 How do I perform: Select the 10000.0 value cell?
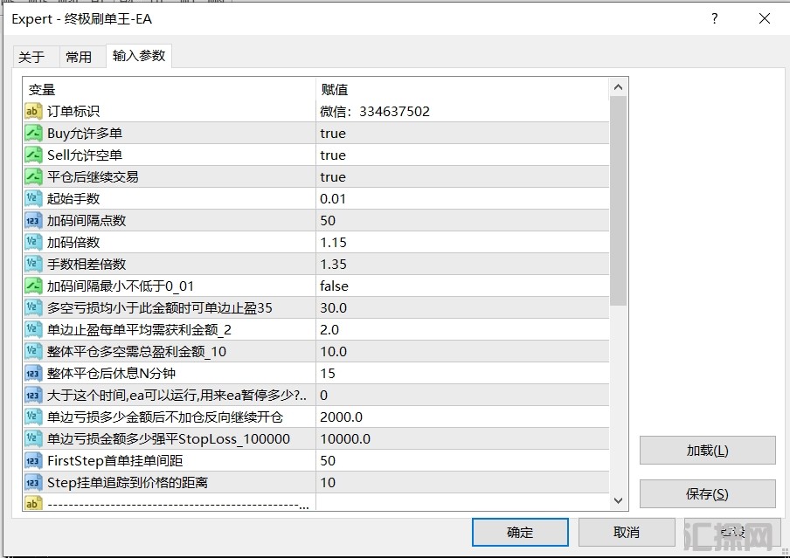pos(462,438)
